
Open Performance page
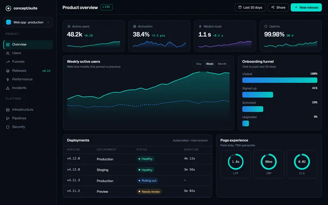28,79
